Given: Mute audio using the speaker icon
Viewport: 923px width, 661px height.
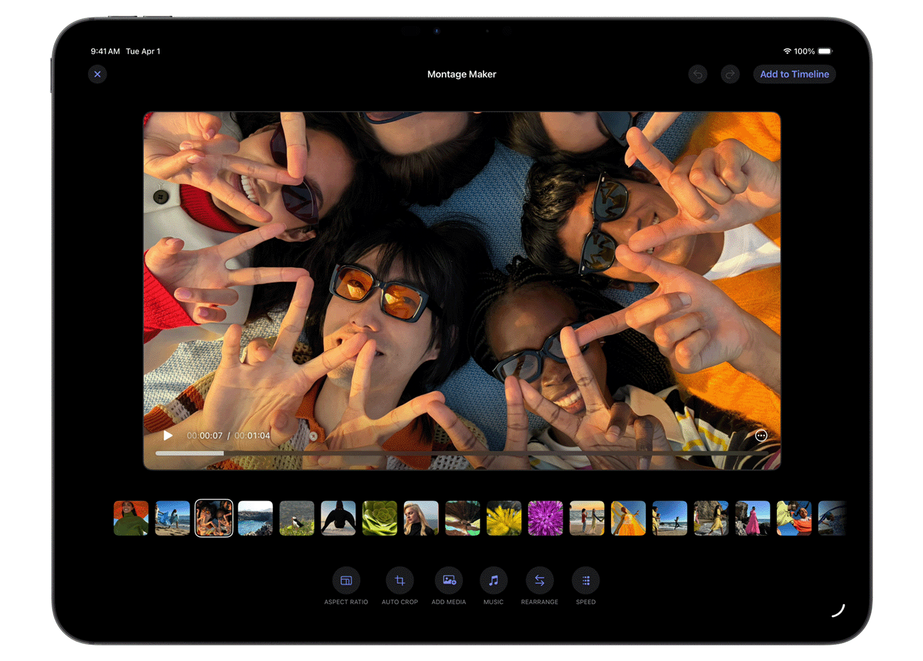Looking at the screenshot, I should coord(314,435).
